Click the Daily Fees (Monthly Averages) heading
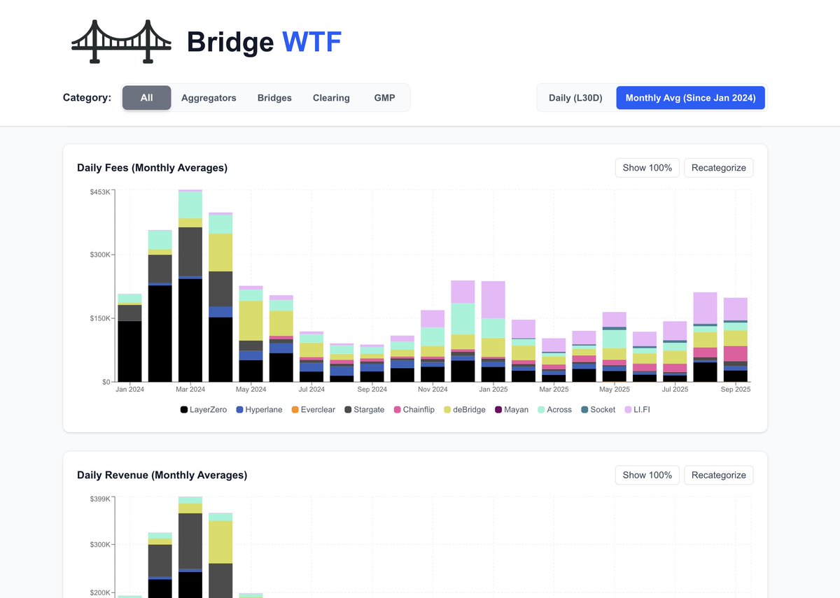The height and width of the screenshot is (598, 840). coord(152,168)
